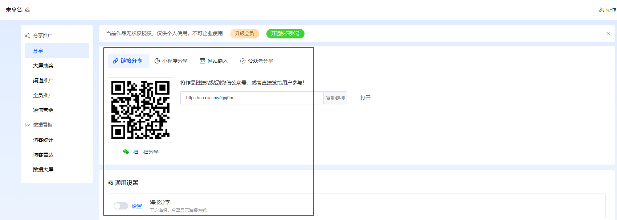Click the 网站嵌入 embed code icon
617x220 pixels.
click(x=203, y=61)
